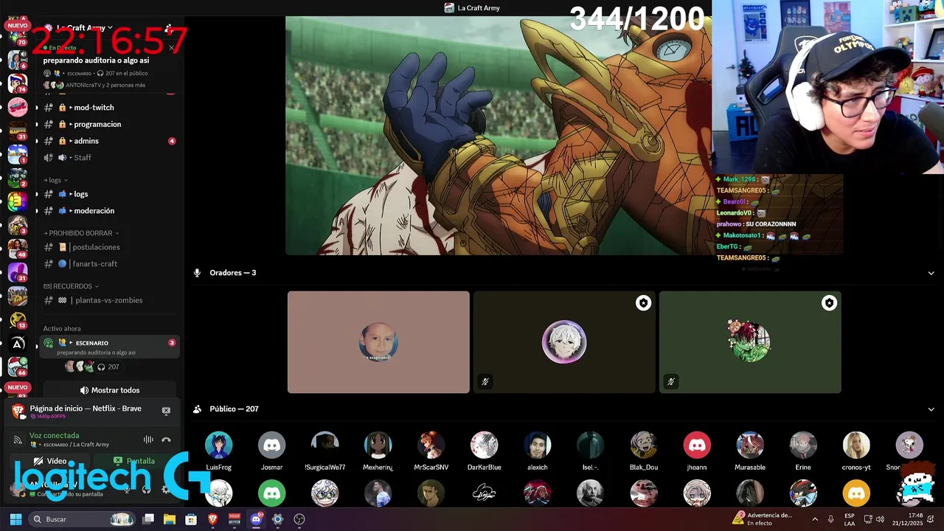Open Blak_Dou's audience avatar
The image size is (944, 531).
coord(643,445)
